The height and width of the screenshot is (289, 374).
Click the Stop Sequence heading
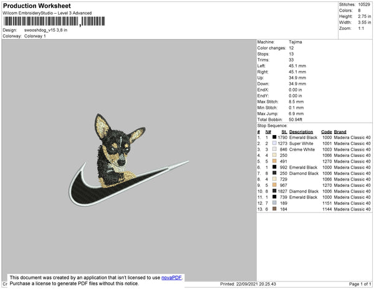click(272, 126)
